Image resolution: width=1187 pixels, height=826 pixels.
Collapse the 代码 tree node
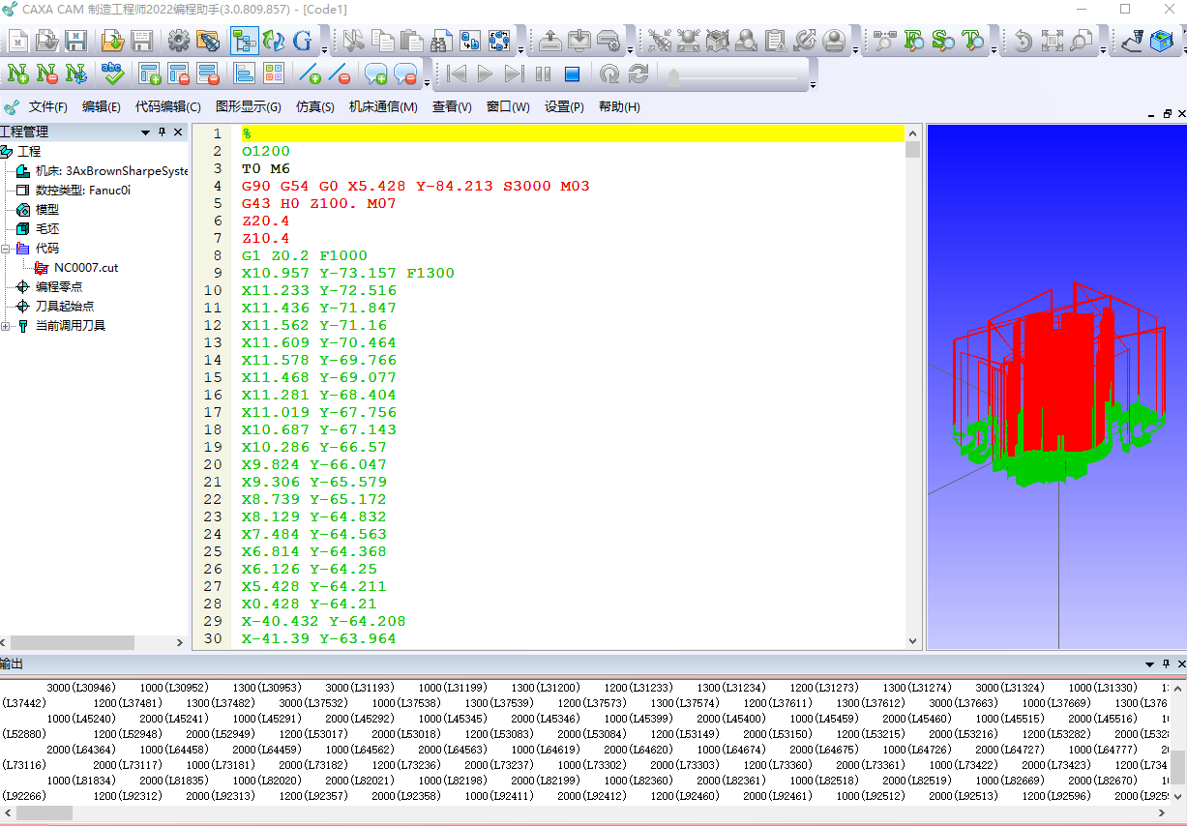pyautogui.click(x=7, y=249)
